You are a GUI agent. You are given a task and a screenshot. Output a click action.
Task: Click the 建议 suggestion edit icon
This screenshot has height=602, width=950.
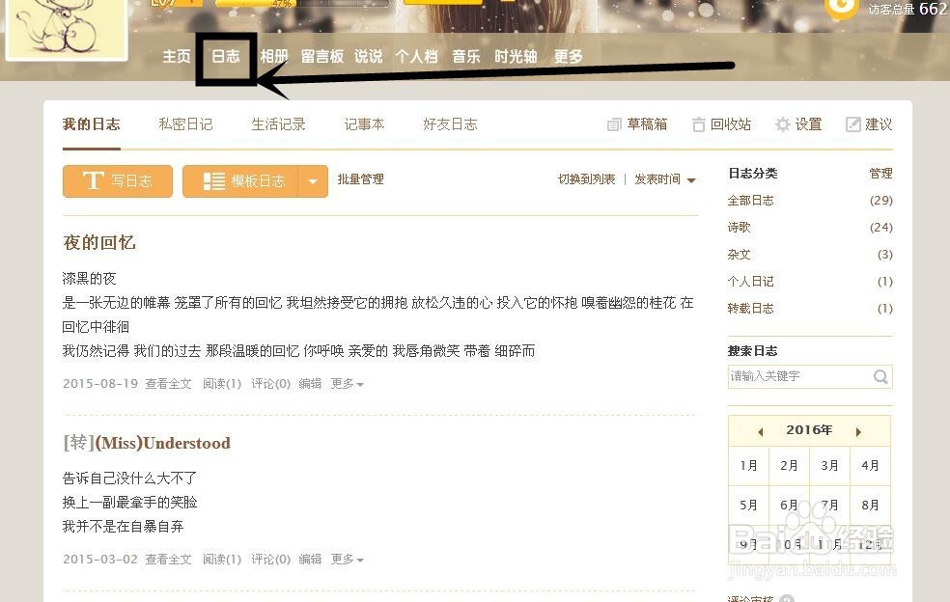pos(853,124)
